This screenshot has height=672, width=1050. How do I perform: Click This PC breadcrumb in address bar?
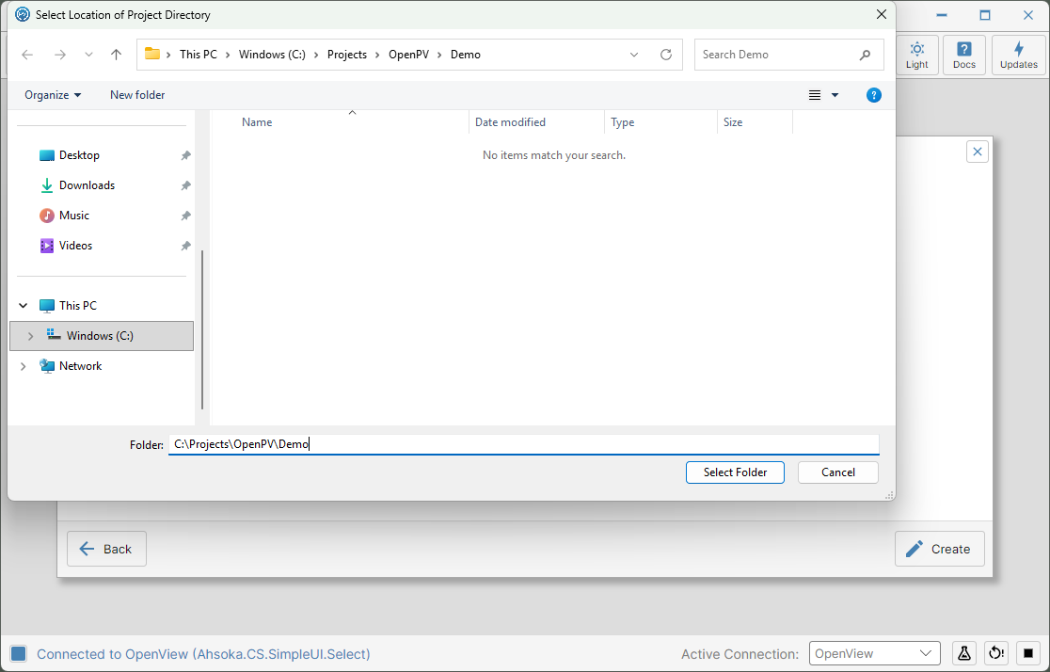point(199,55)
